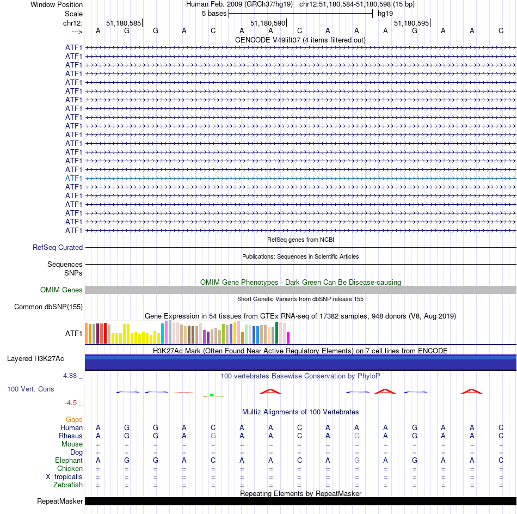This screenshot has height=514, width=517.
Task: Click the grey OMIM Genes bar
Action: tap(301, 290)
